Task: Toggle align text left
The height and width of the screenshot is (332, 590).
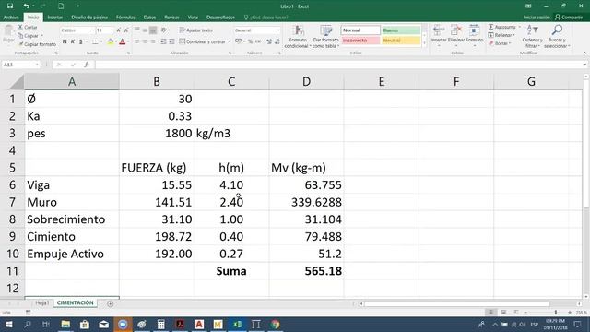Action: [x=137, y=41]
